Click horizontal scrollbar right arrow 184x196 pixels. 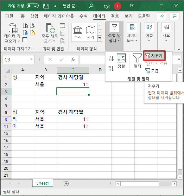(x=174, y=184)
